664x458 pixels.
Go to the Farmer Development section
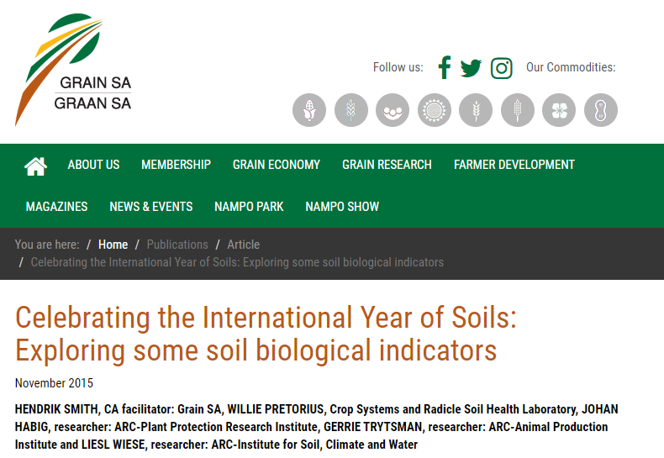(514, 165)
